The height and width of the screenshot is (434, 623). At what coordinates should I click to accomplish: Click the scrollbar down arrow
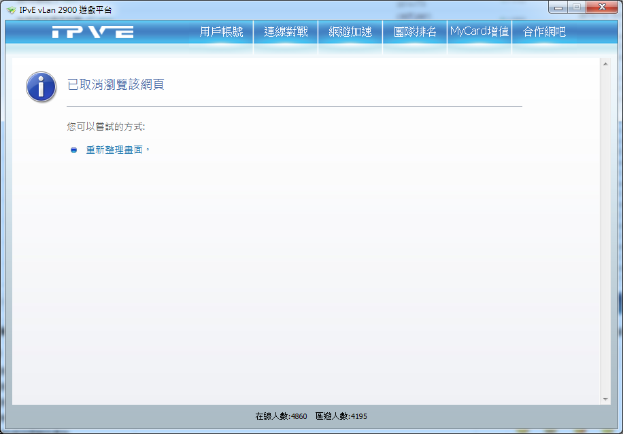pyautogui.click(x=605, y=399)
